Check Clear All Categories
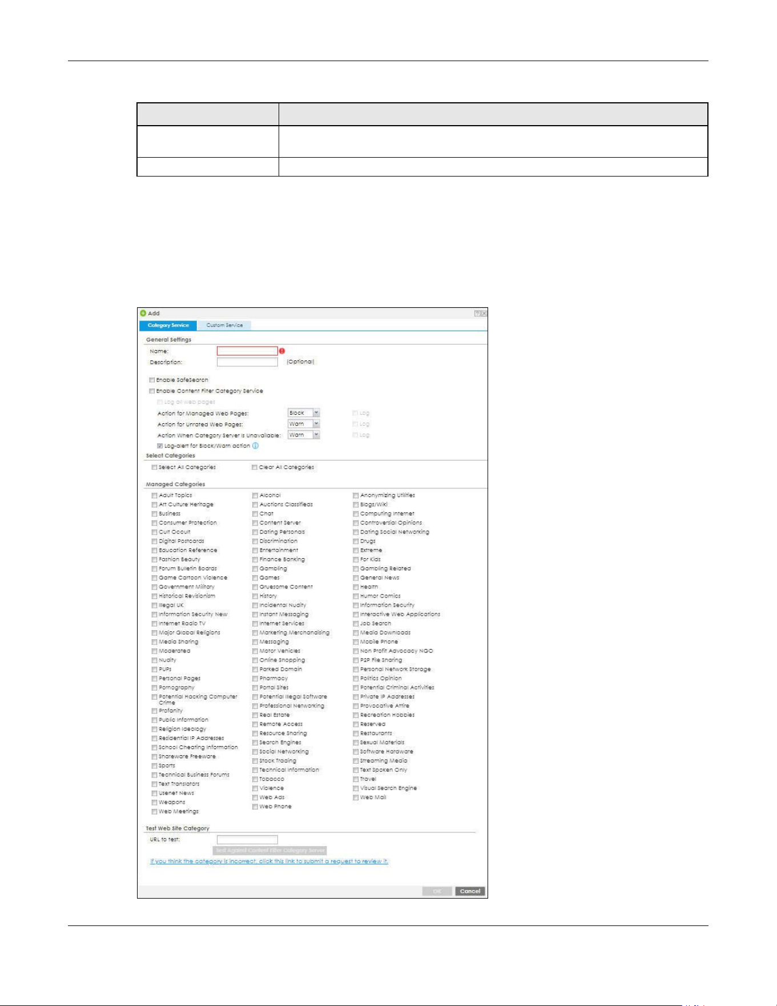 coord(255,467)
